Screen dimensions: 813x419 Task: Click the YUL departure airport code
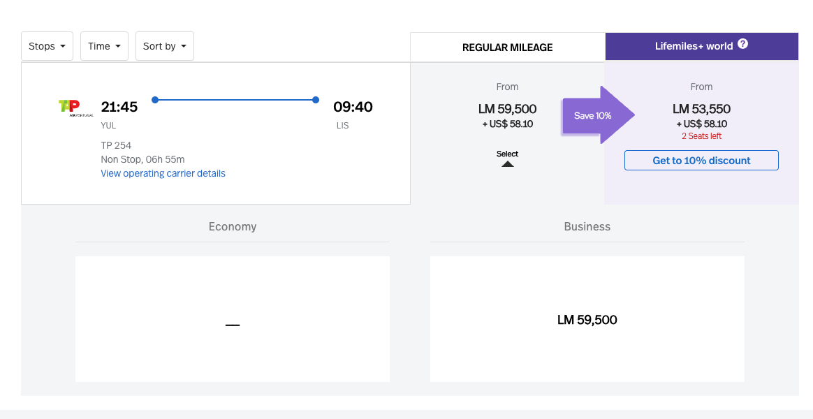click(108, 126)
